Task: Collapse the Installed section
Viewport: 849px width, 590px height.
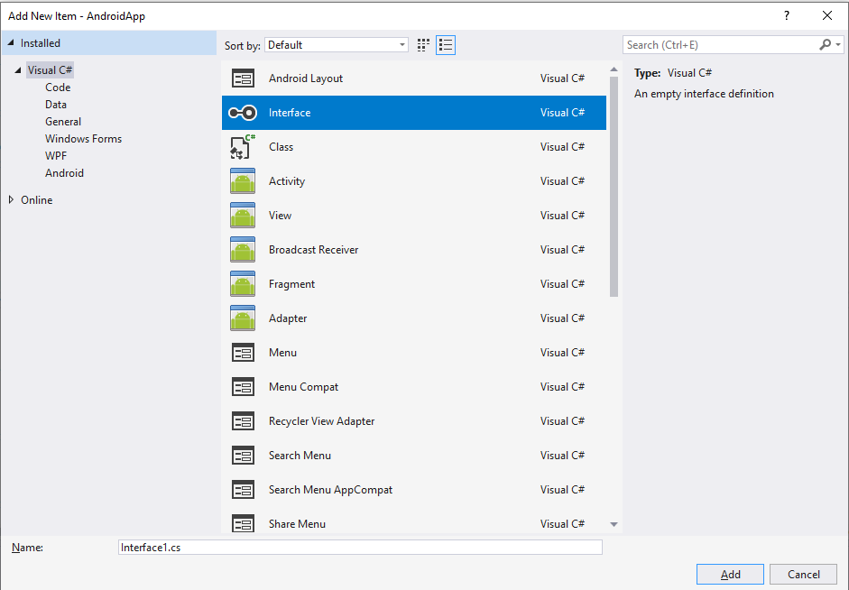Action: pyautogui.click(x=11, y=42)
